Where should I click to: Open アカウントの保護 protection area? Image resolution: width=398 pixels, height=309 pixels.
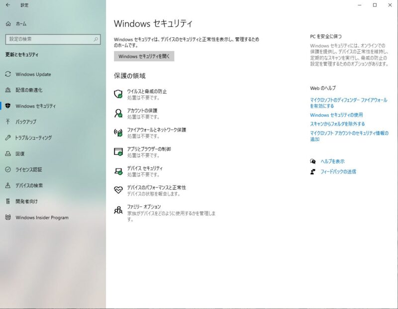point(136,113)
